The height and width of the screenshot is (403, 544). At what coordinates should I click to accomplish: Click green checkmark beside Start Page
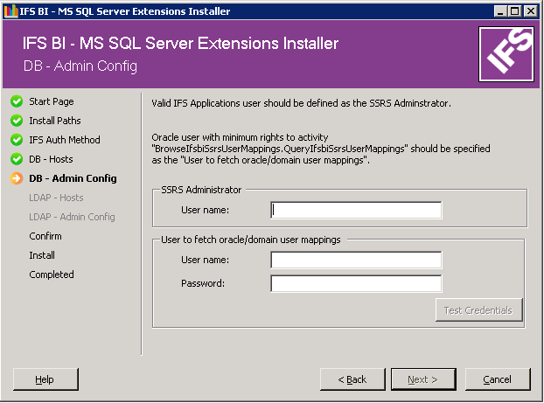pos(16,101)
